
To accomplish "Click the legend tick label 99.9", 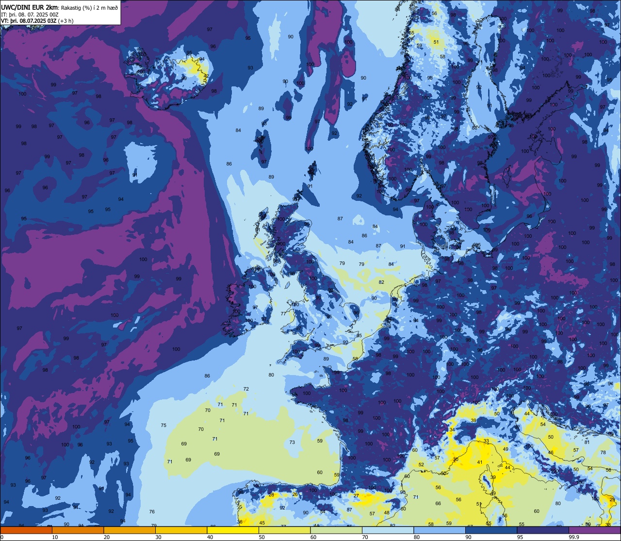I will (574, 537).
